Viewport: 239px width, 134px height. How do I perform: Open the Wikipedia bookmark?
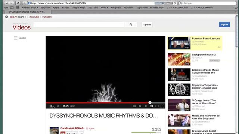pos(115,7)
